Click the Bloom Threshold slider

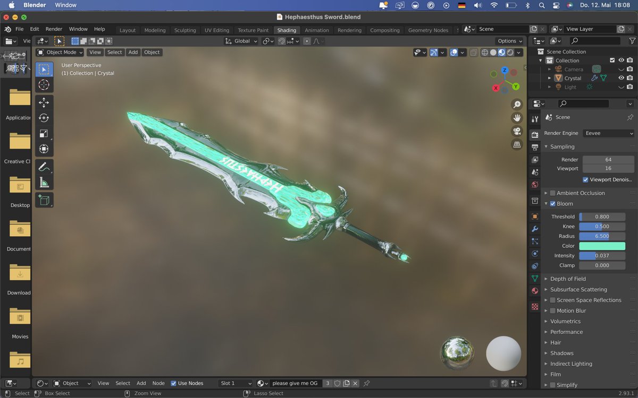point(602,217)
